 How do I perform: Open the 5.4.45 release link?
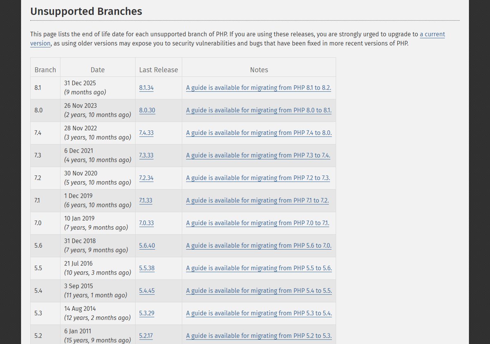(147, 291)
